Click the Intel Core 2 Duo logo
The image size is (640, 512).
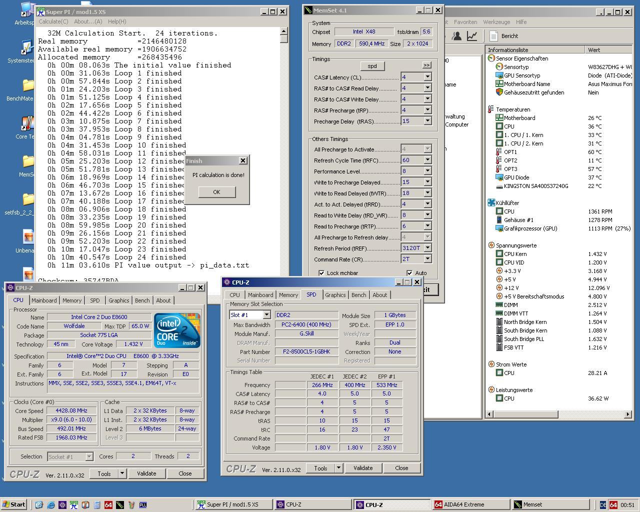[x=177, y=330]
